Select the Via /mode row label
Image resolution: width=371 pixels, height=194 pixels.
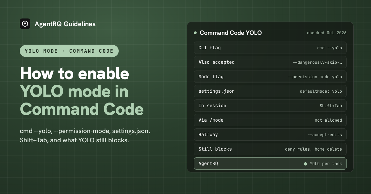[x=211, y=120]
